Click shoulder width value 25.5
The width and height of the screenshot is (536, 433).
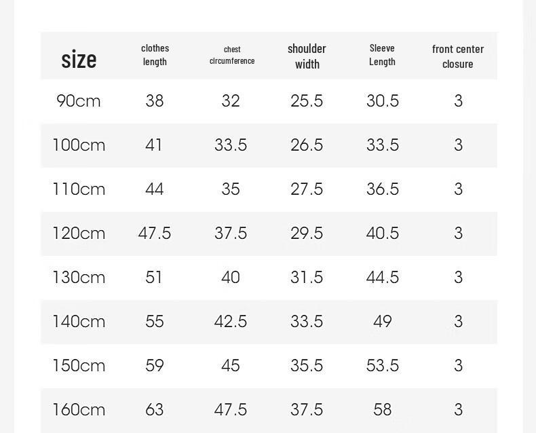click(x=307, y=101)
